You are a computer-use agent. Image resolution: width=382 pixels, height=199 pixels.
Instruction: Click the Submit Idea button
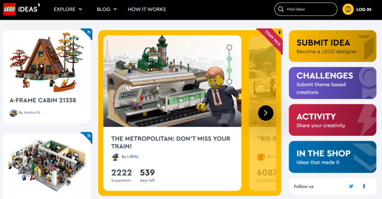[332, 46]
